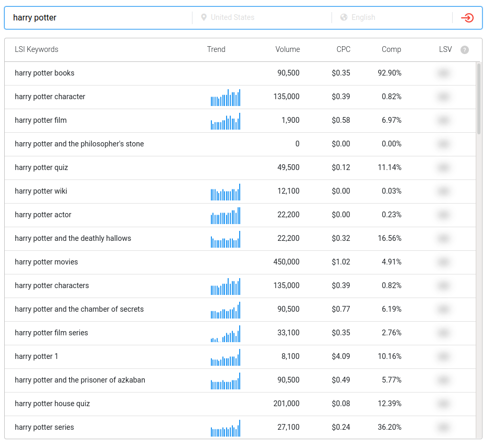Click the 16.56% competition value

point(390,238)
